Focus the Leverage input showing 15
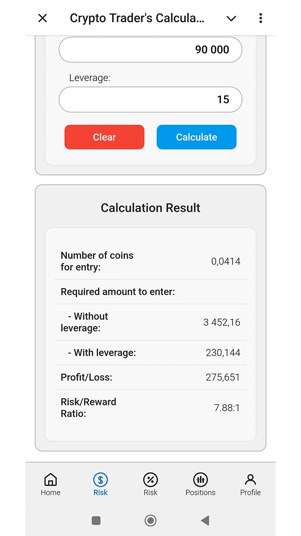Screen dimensions: 301x536 (x=150, y=100)
